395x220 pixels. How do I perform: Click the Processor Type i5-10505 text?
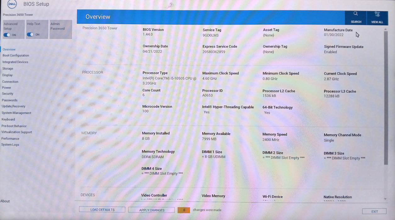(x=169, y=81)
